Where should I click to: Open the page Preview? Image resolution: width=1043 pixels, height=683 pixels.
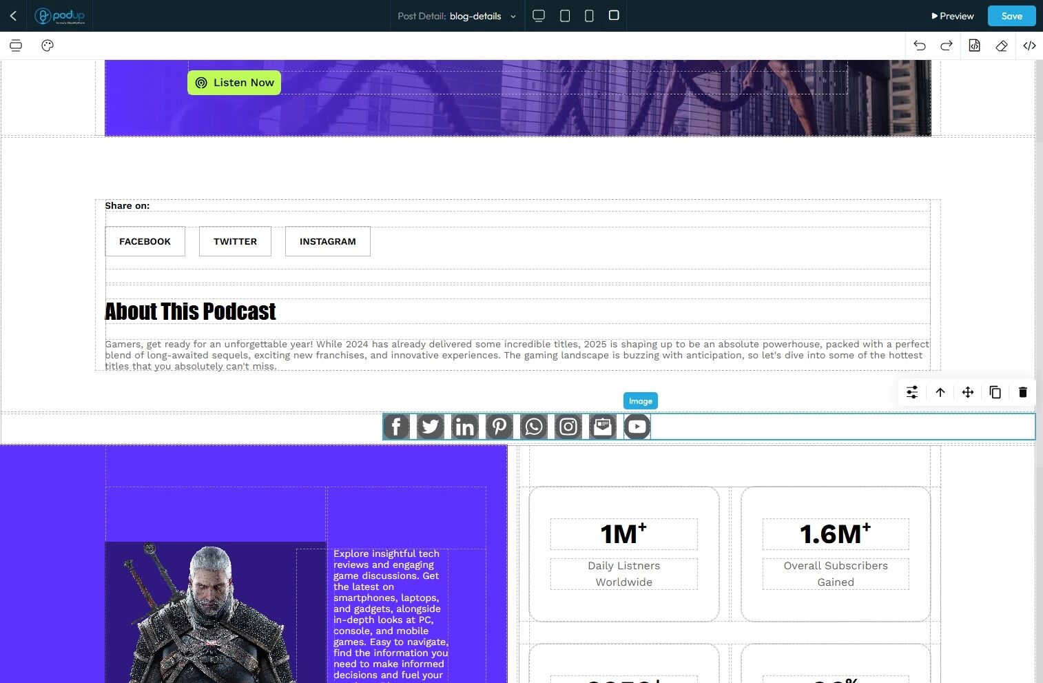952,16
